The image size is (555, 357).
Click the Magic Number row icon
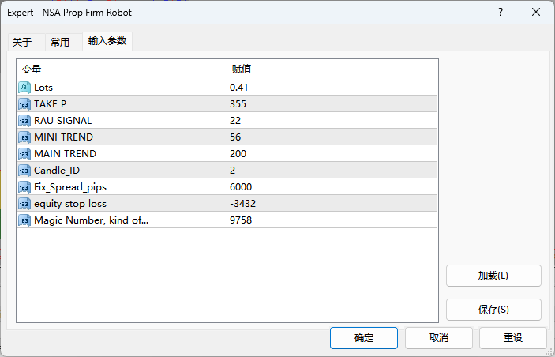click(24, 220)
